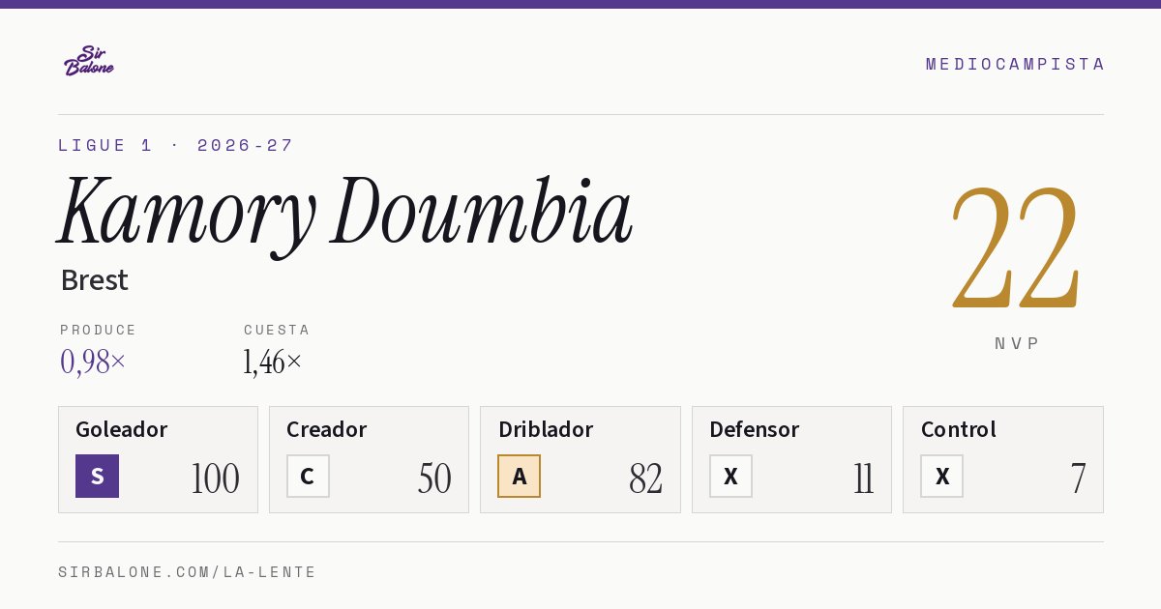Screen dimensions: 1161x609
Task: Click the Cuesta value 1,46×
Action: [273, 362]
